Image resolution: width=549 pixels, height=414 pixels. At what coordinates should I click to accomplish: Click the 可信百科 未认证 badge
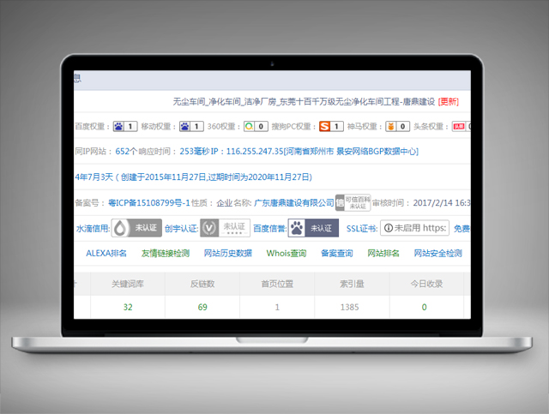353,202
